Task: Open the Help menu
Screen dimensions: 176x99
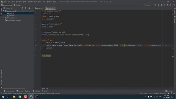Action: coord(54,2)
